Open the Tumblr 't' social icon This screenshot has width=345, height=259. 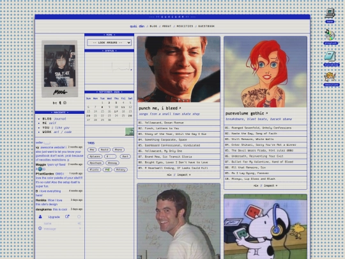point(60,102)
